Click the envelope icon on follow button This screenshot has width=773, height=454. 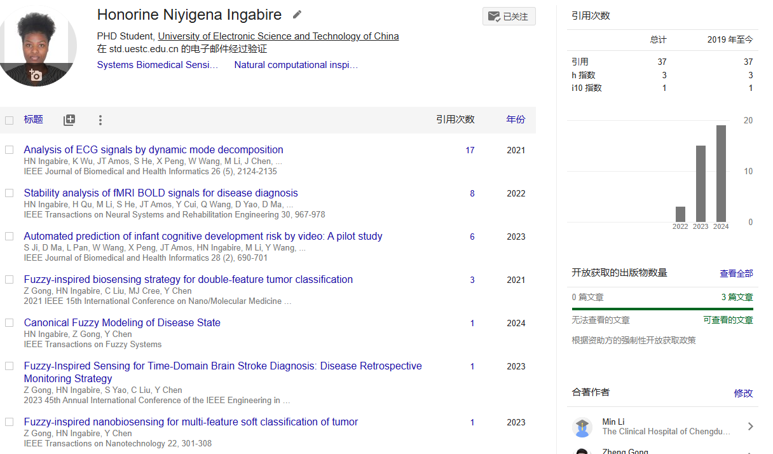click(x=494, y=17)
